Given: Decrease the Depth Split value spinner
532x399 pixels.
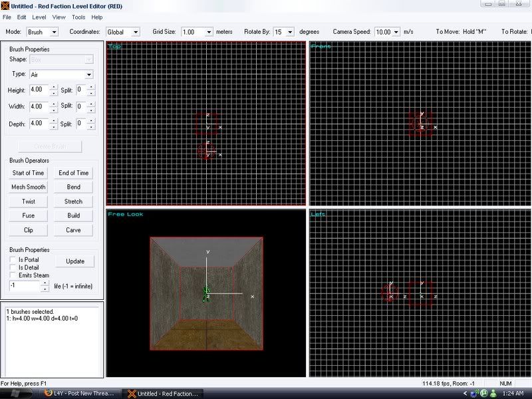Looking at the screenshot, I should point(91,126).
